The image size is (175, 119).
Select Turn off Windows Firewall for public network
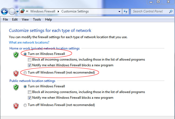[x=25, y=105]
